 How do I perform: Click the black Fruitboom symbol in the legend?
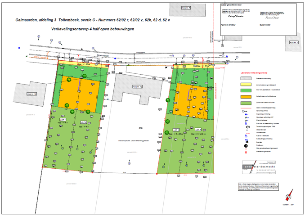pos(246,146)
